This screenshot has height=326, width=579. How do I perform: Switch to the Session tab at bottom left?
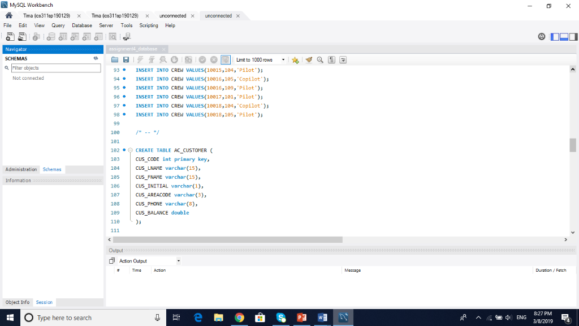point(44,302)
